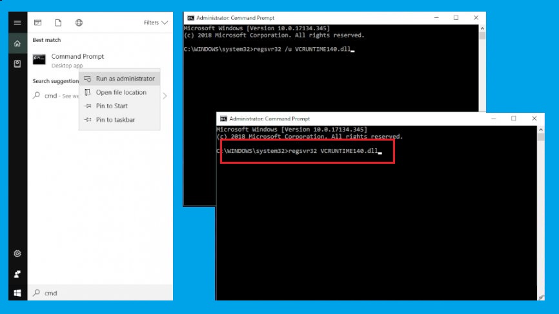
Task: Open Settings gear in search sidebar
Action: (17, 253)
